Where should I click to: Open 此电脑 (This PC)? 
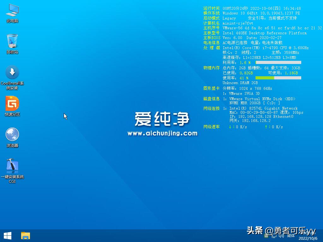[x=12, y=11]
